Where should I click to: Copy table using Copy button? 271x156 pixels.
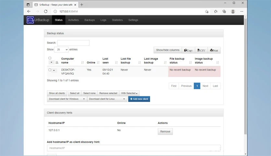[188, 50]
